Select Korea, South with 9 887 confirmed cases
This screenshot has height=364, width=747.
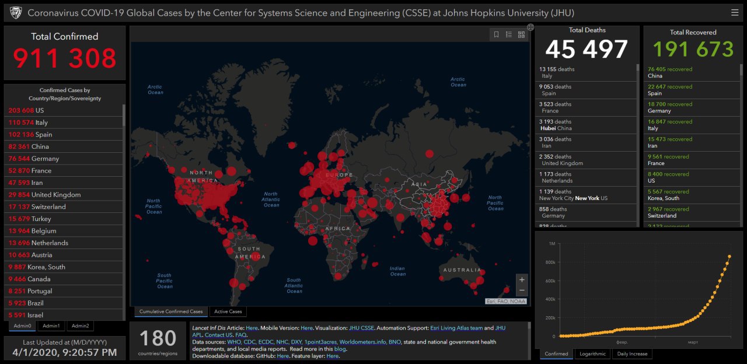(x=64, y=267)
